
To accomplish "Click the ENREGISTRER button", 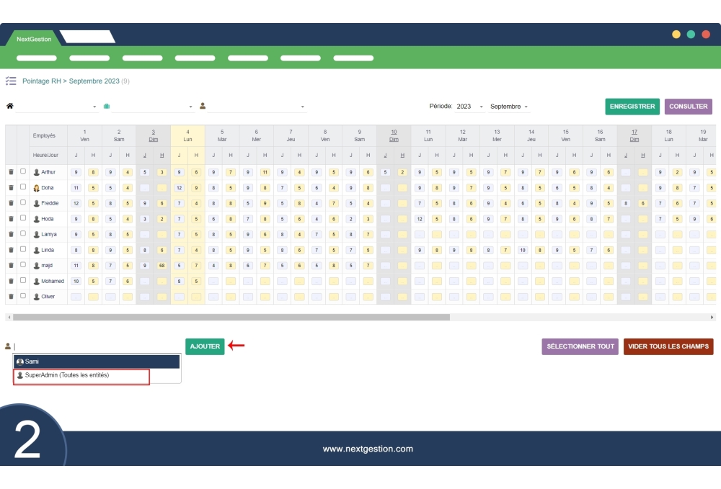I will point(632,106).
